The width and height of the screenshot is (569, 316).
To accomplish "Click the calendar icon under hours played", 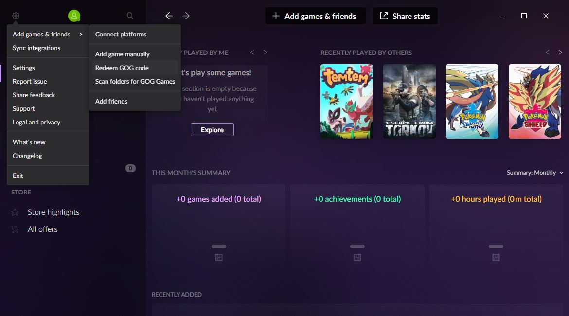I will [x=496, y=258].
